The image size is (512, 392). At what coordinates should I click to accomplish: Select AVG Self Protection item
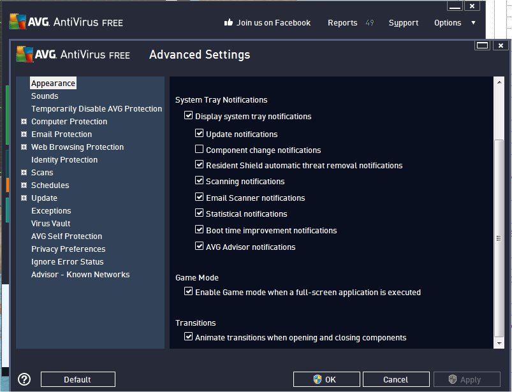tap(66, 236)
